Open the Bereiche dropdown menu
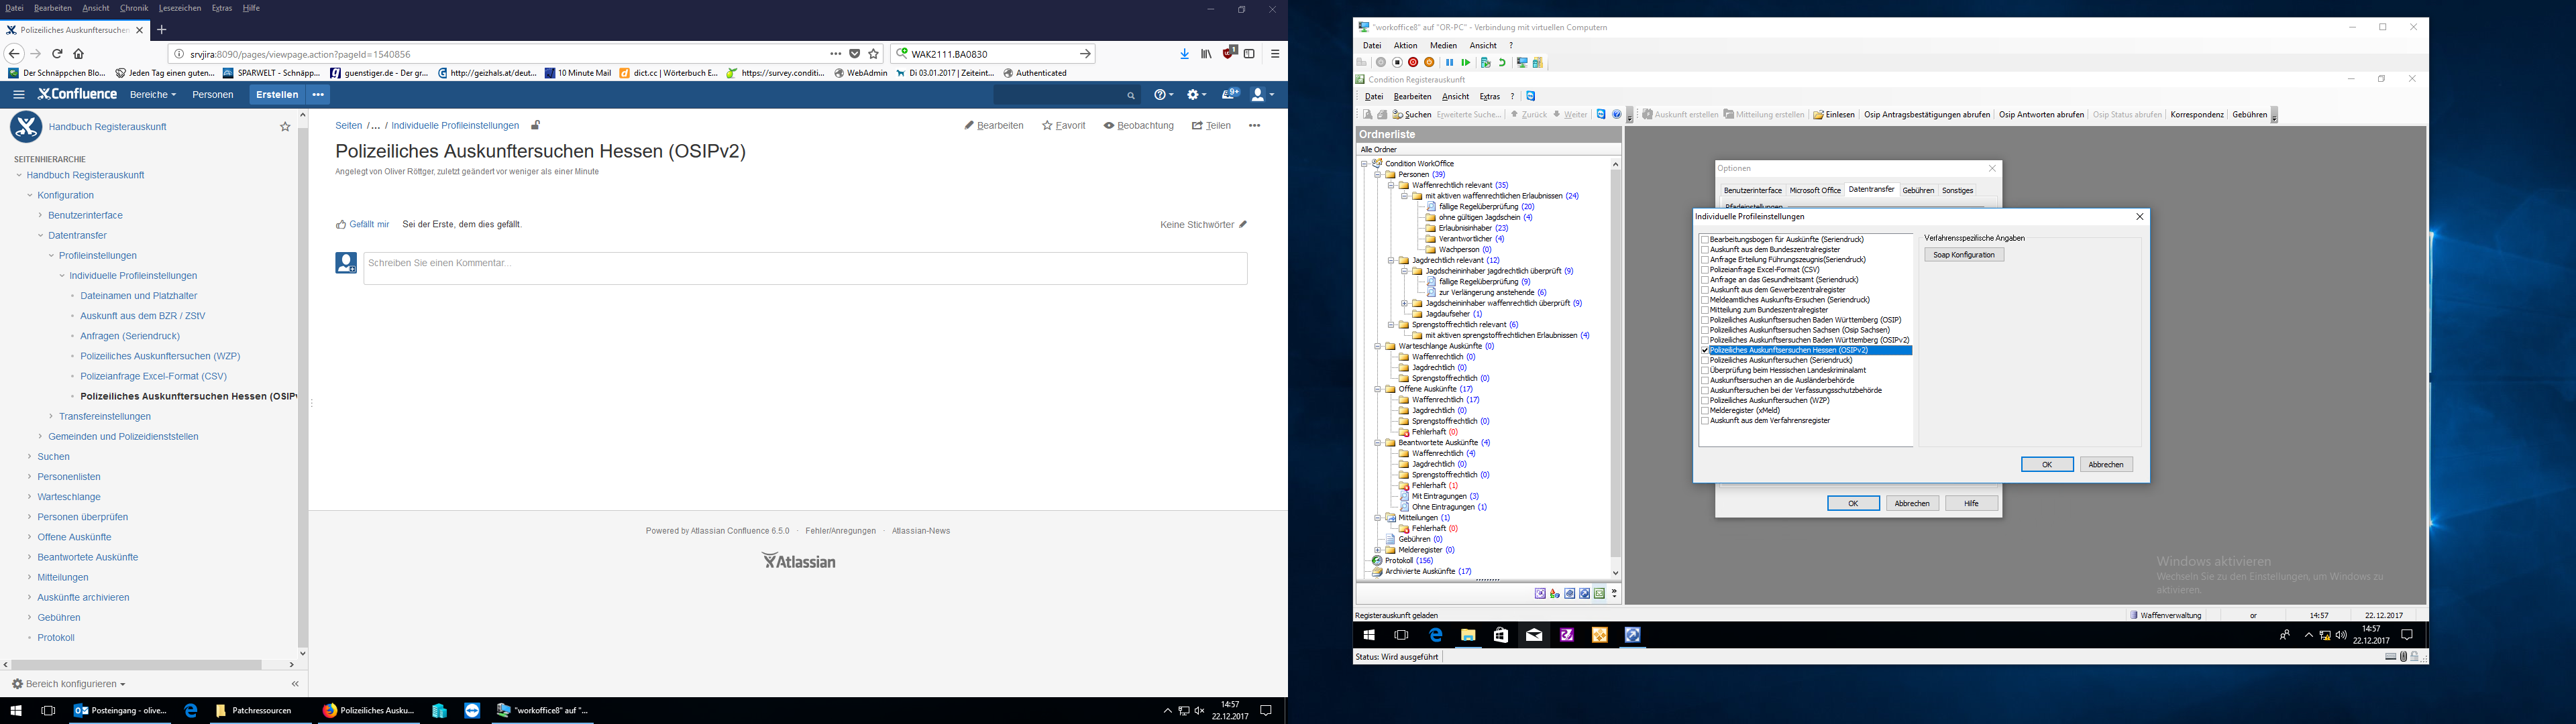 153,95
